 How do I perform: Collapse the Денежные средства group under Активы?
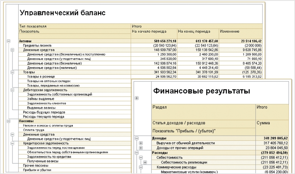12,49
